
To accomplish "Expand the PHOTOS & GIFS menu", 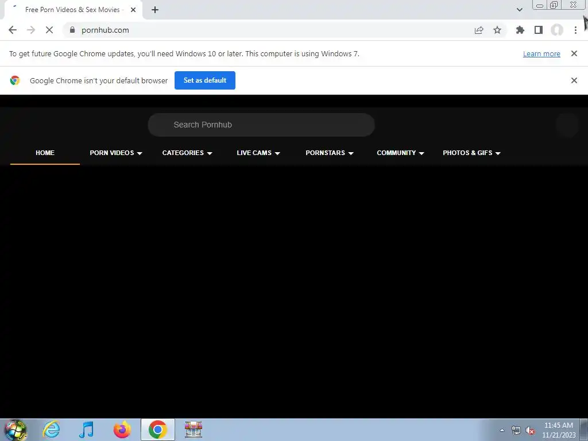I will pos(472,153).
